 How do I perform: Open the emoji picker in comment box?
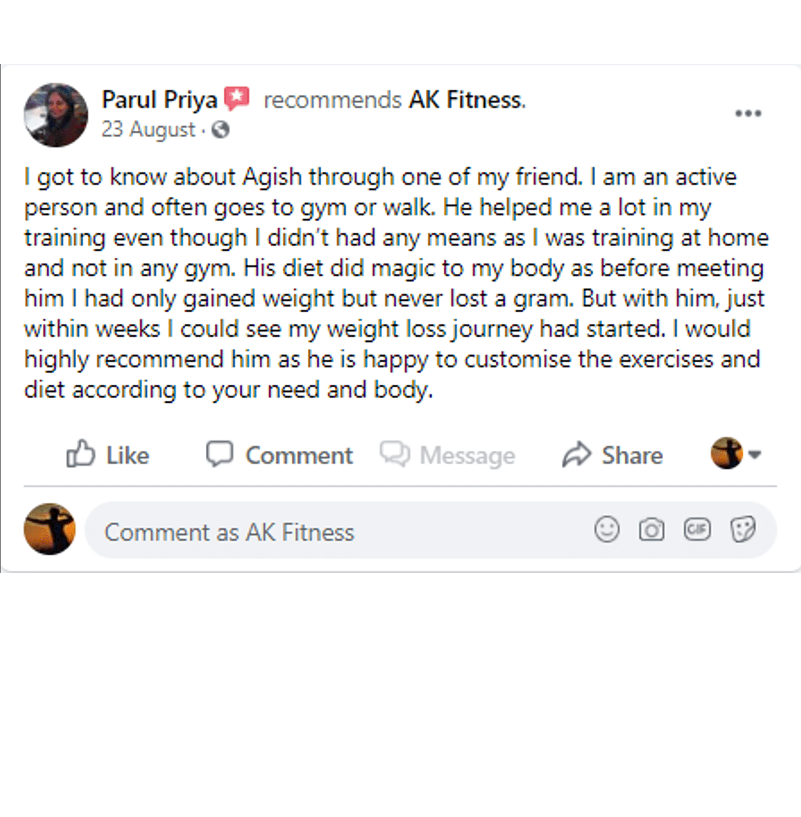point(607,530)
